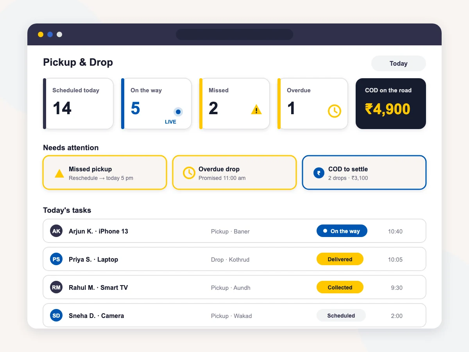Open the On the way stat card

[156, 104]
